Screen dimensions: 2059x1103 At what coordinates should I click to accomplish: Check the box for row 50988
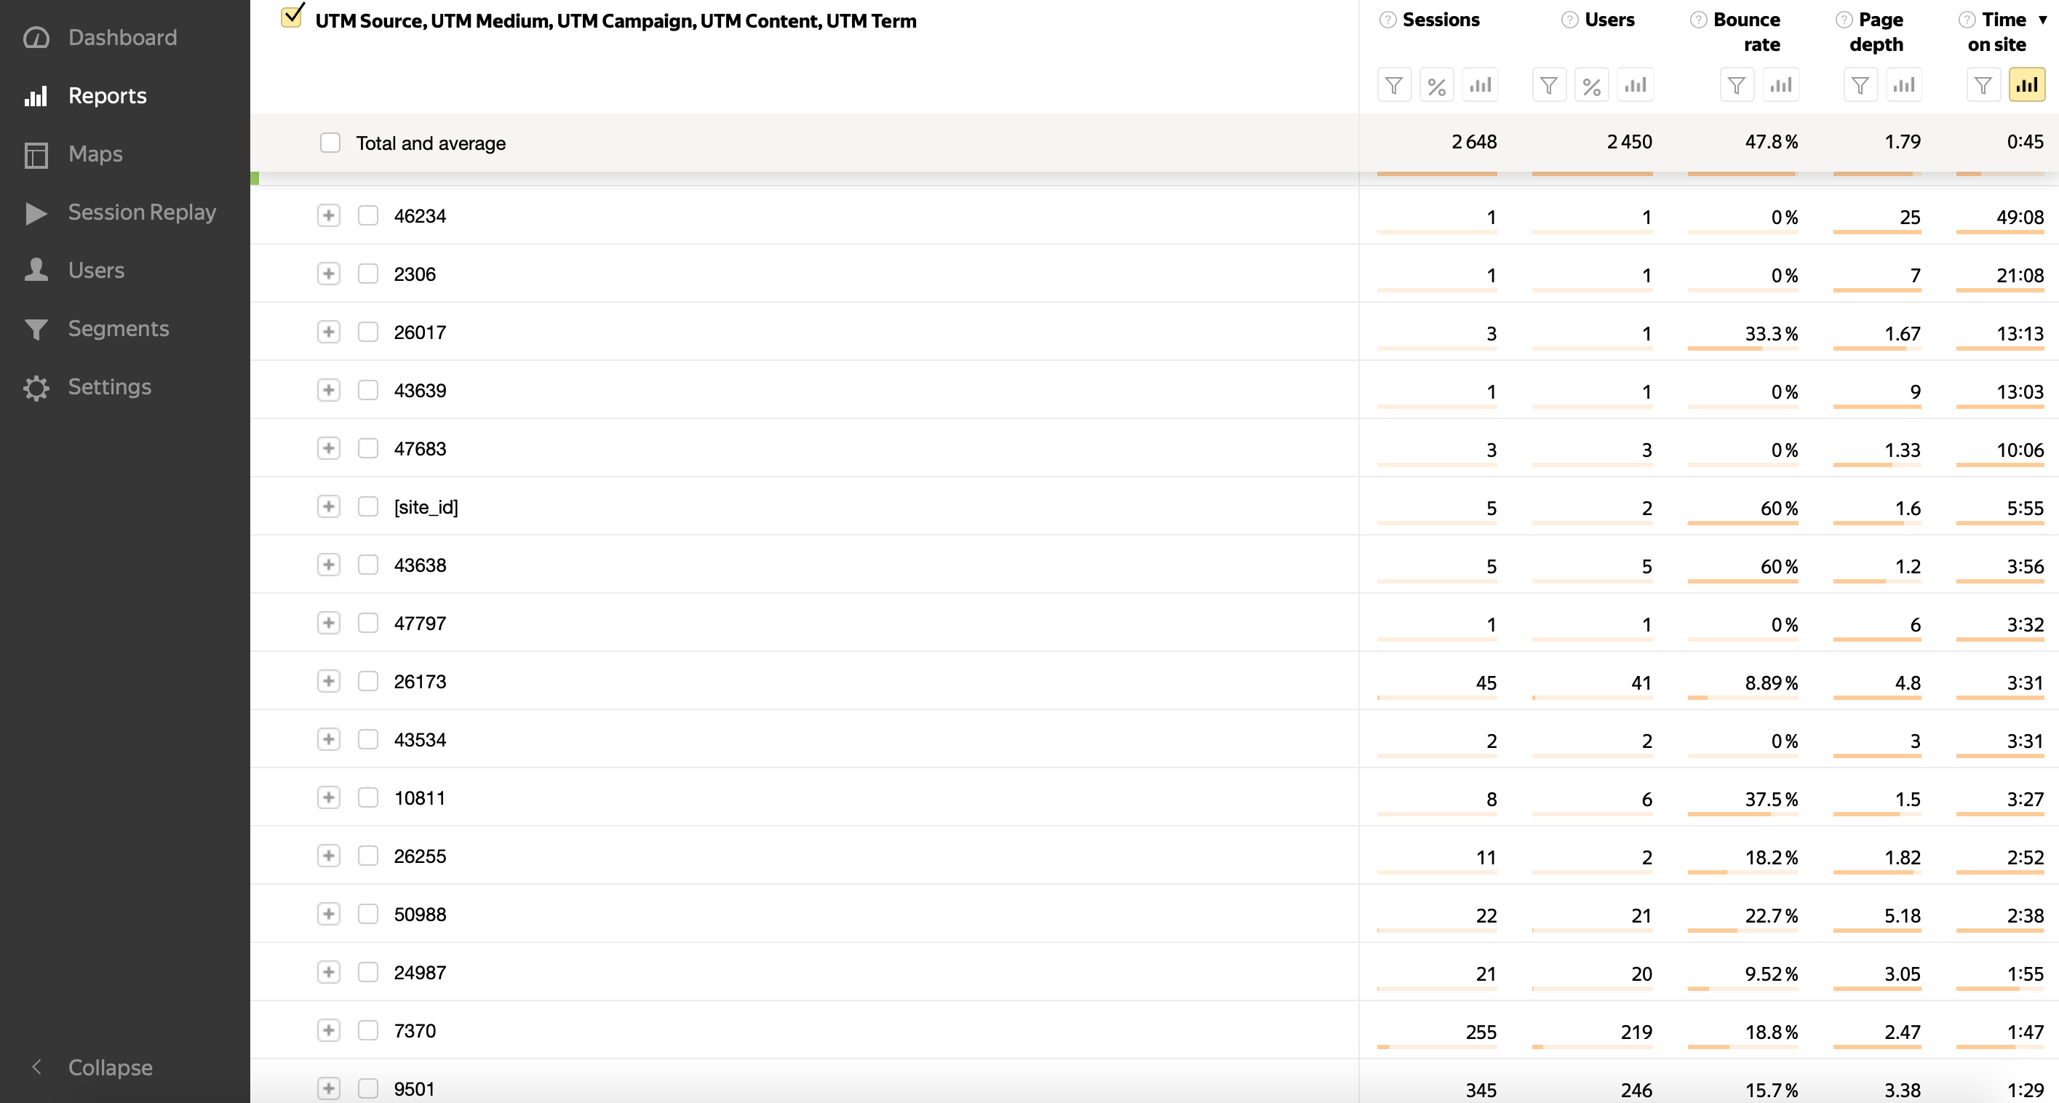point(367,915)
